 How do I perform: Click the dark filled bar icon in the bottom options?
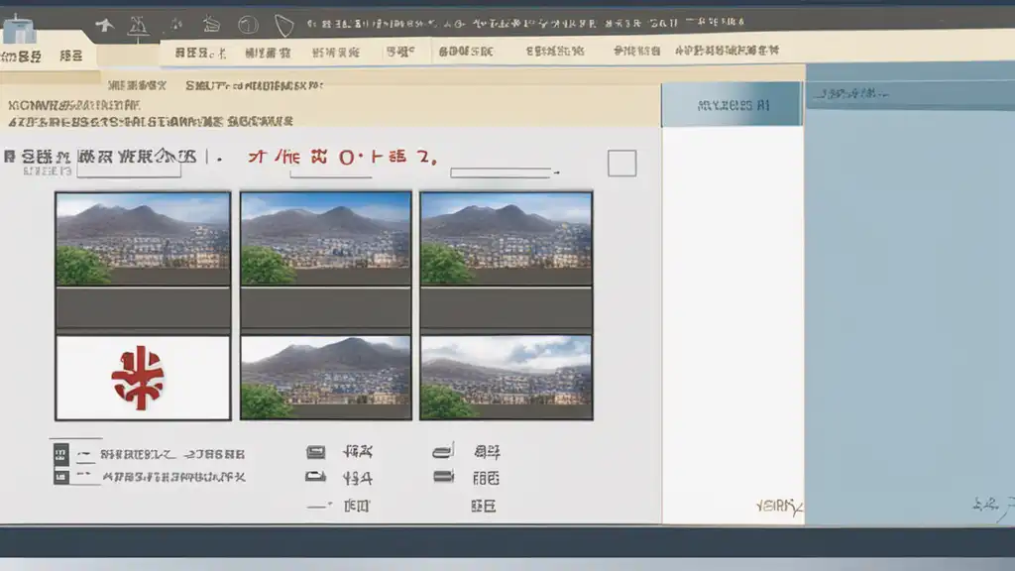pos(443,477)
